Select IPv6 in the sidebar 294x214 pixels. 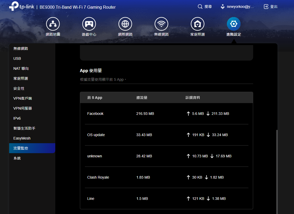(32, 118)
